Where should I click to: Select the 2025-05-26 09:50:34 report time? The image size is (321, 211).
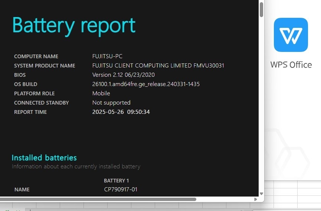121,112
